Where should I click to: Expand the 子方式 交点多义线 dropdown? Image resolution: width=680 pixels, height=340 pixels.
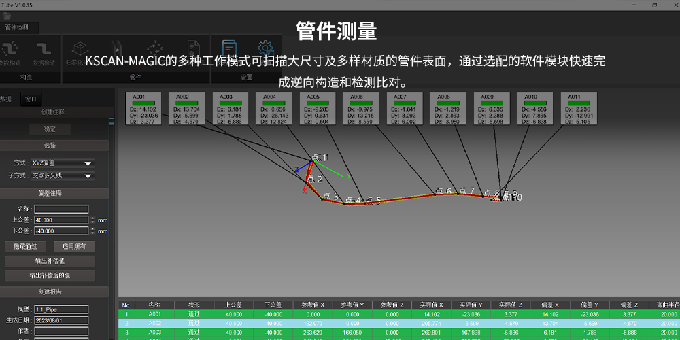(63, 175)
